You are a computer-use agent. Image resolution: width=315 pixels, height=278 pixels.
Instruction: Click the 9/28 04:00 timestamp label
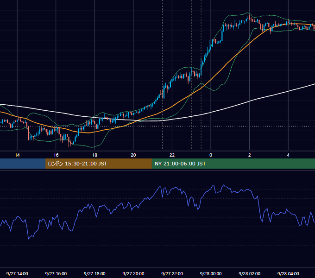[288, 273]
